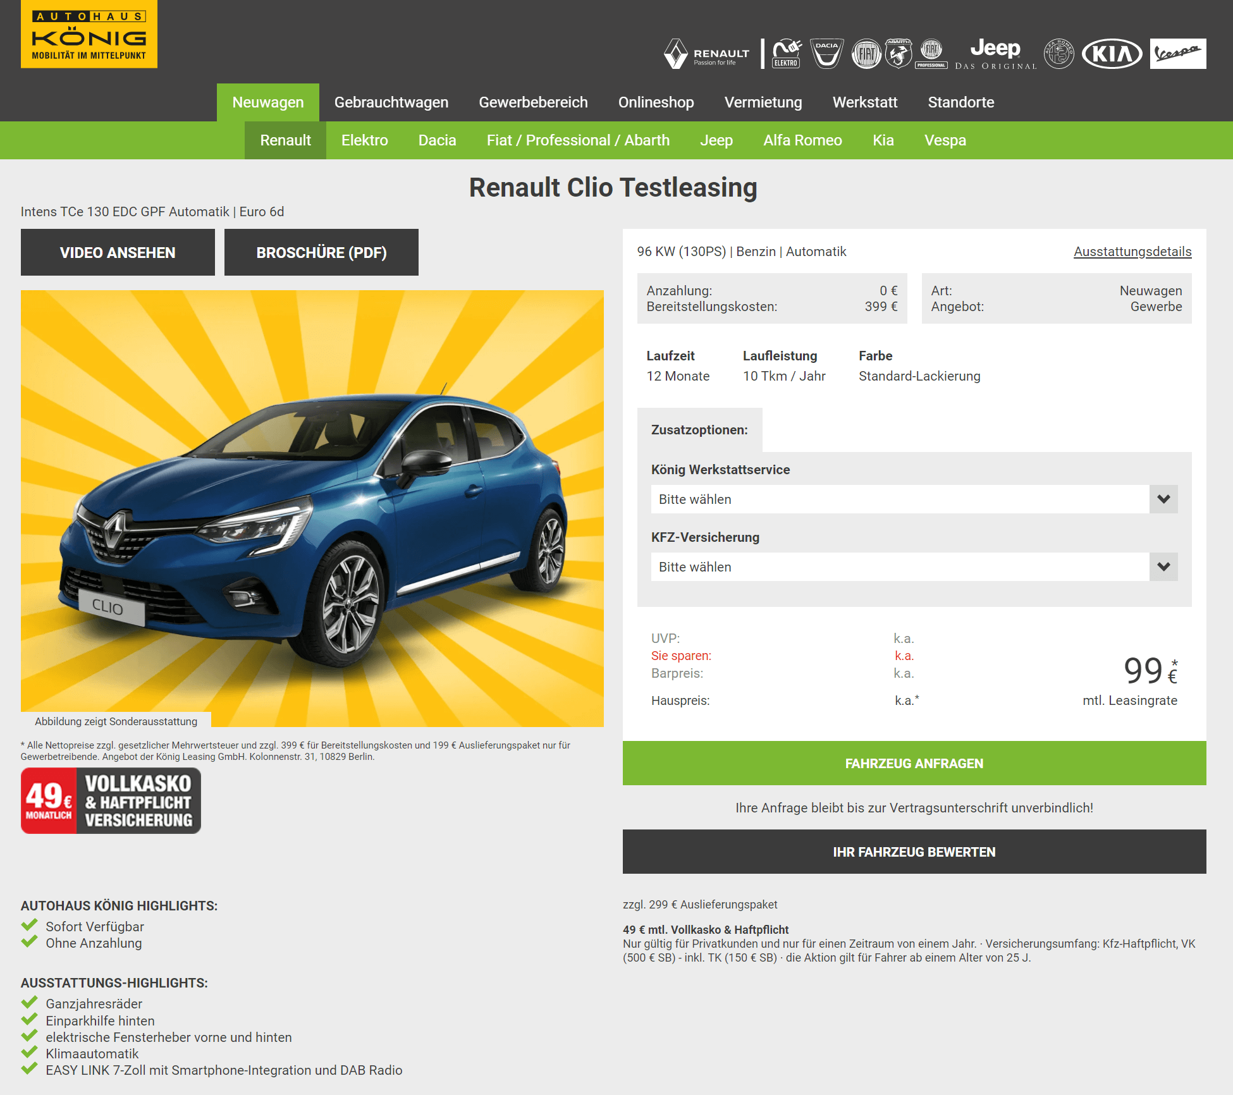Image resolution: width=1233 pixels, height=1095 pixels.
Task: Open Fiat / Professional / Abarth submenu
Action: tap(579, 140)
